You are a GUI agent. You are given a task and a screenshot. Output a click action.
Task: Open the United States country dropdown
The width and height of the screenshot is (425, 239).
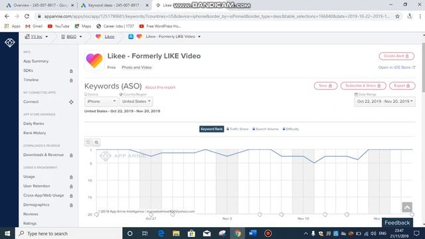tap(136, 102)
